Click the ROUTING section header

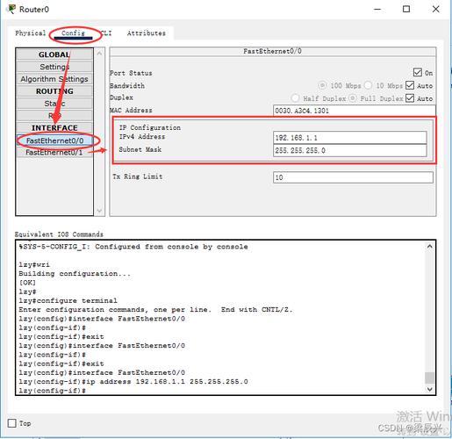54,91
